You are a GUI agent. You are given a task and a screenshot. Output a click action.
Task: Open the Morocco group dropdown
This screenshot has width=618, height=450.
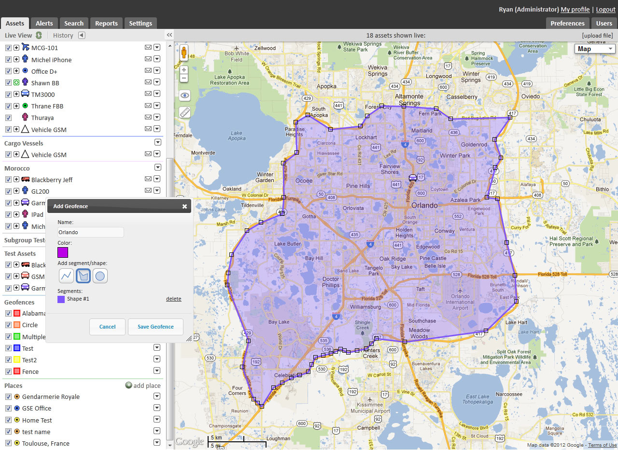tap(157, 167)
